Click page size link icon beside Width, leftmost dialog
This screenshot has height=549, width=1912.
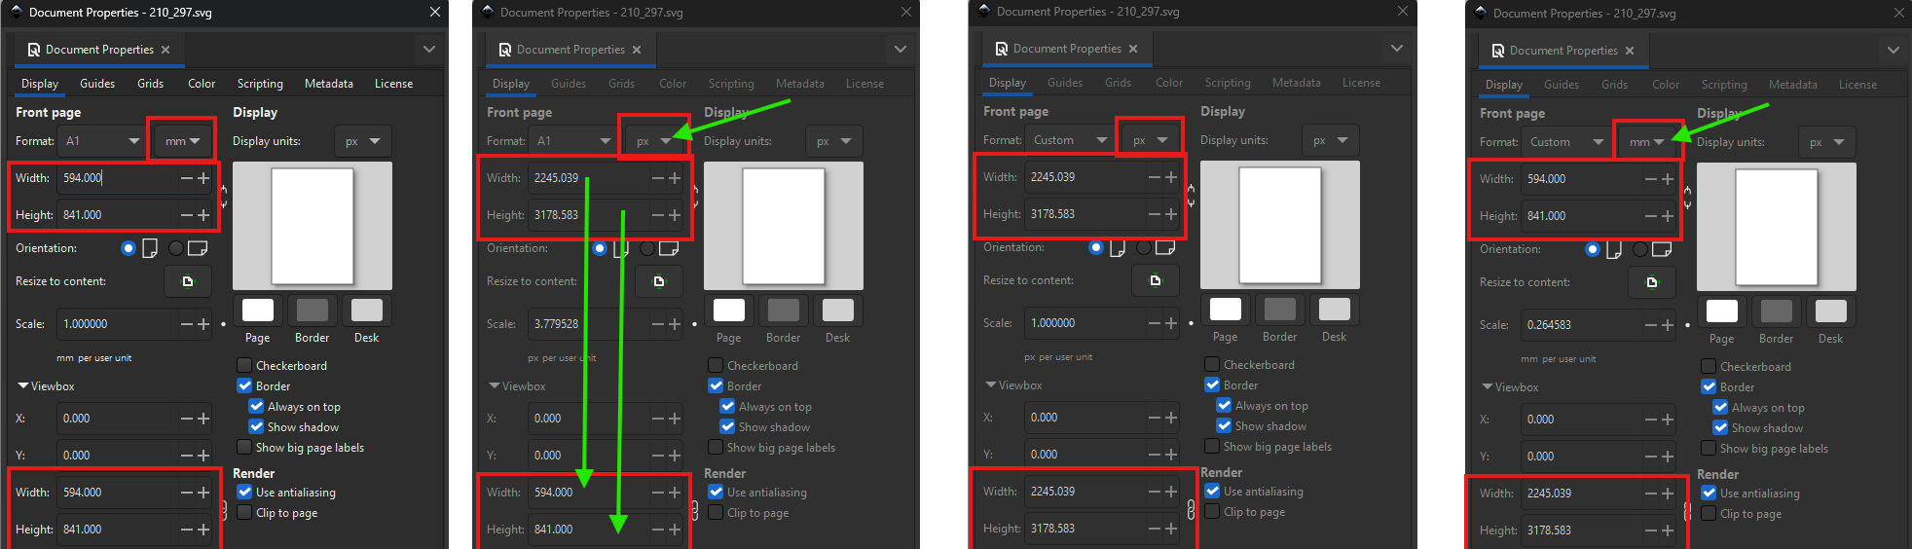coord(223,197)
